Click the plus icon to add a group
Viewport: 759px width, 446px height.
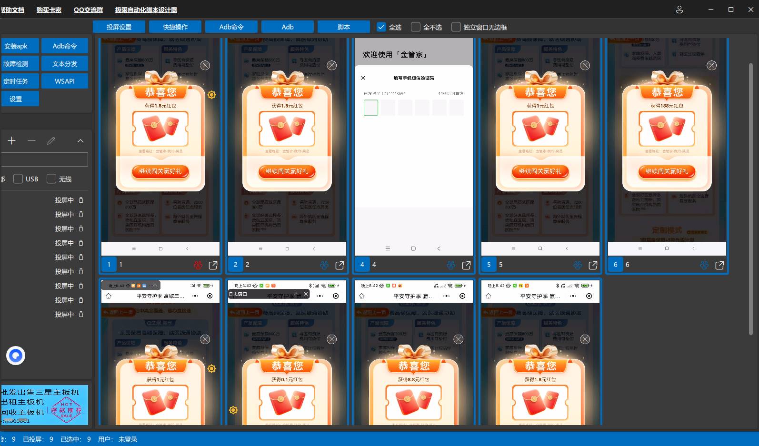click(x=12, y=140)
